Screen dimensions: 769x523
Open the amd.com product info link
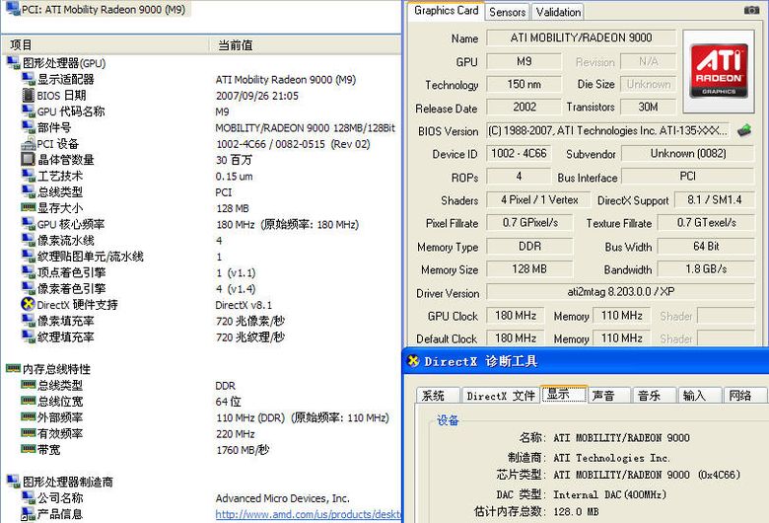tap(308, 514)
